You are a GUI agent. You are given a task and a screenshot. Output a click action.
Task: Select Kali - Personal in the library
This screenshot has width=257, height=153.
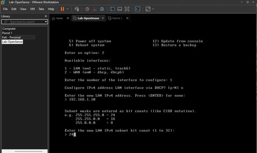click(11, 37)
